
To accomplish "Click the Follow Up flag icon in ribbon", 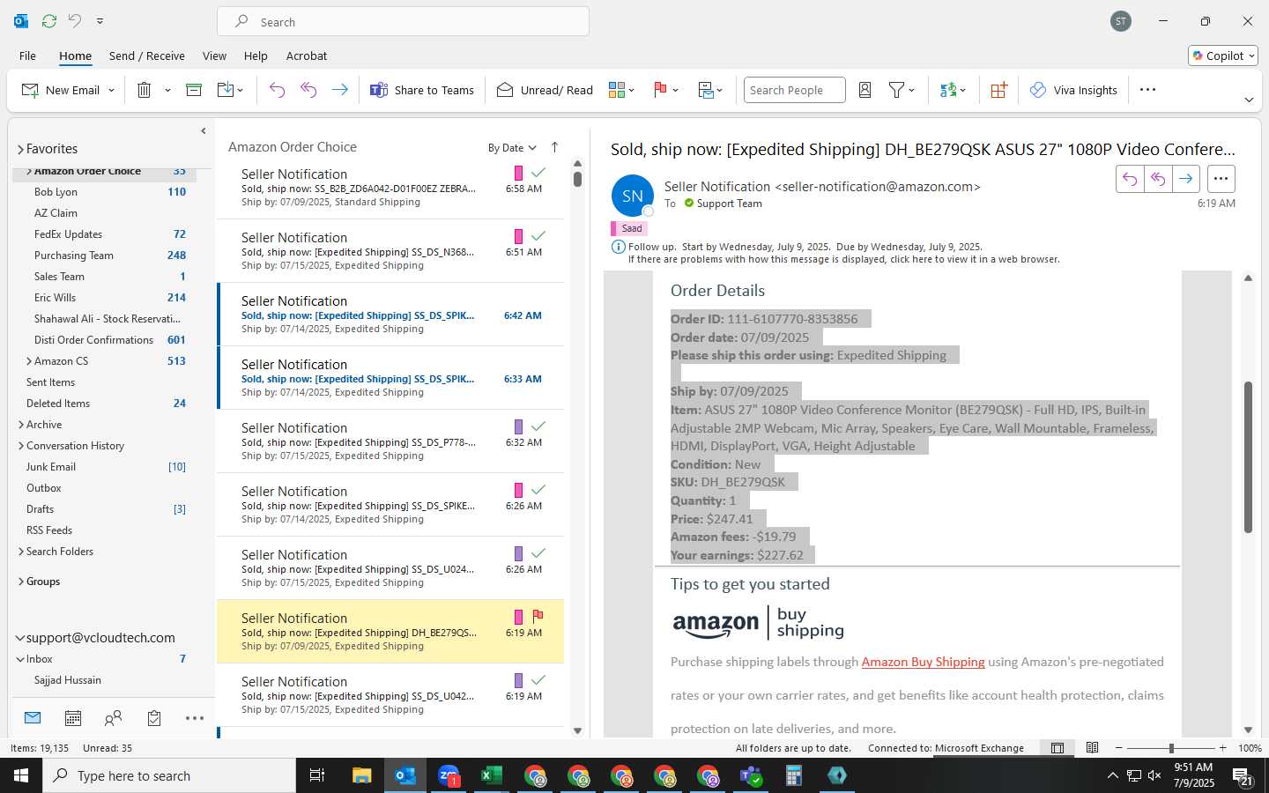I will pos(660,90).
